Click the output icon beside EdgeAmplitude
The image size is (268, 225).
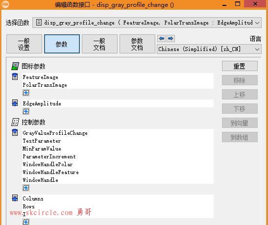(15, 103)
